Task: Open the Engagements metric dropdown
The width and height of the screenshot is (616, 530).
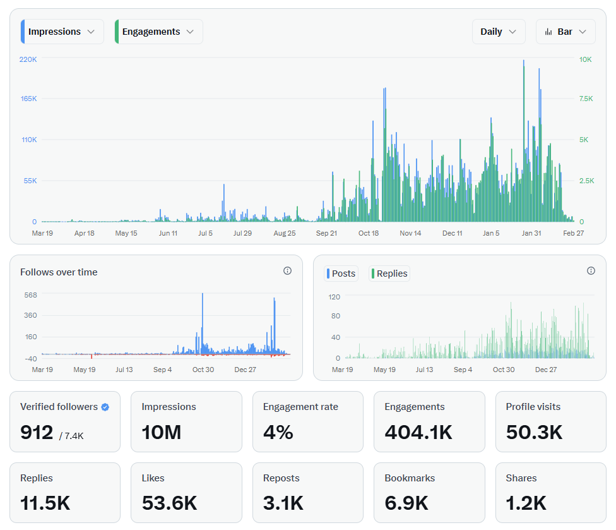Action: (158, 32)
